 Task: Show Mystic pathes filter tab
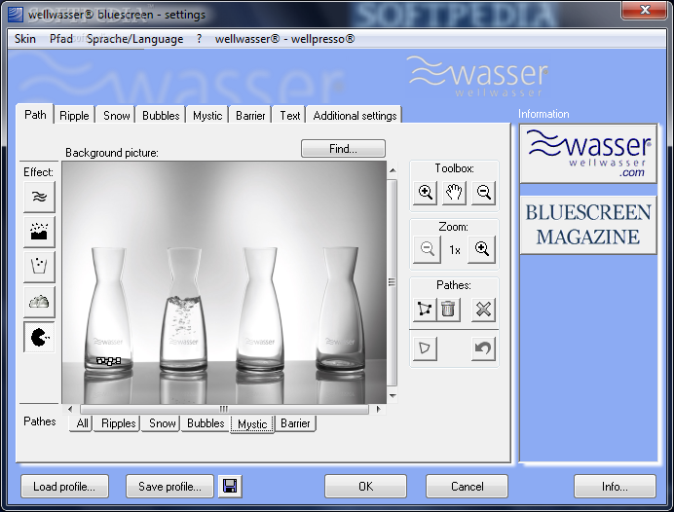pyautogui.click(x=252, y=424)
